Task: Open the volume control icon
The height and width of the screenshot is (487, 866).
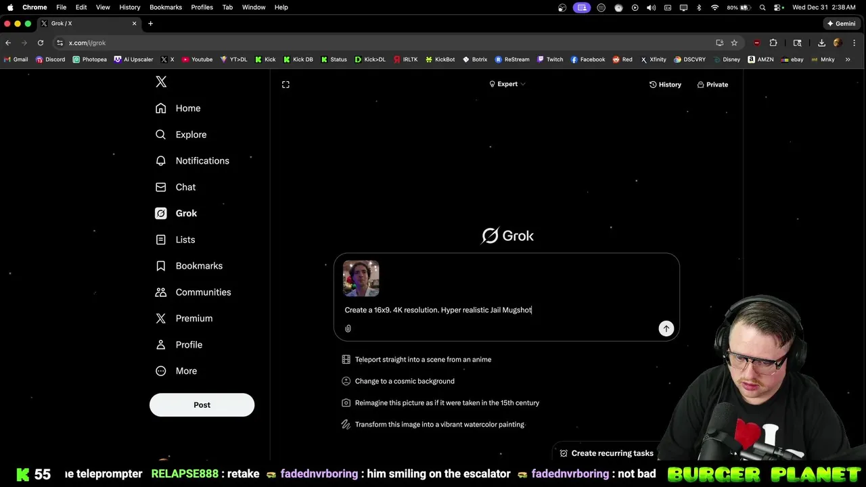Action: pos(651,7)
